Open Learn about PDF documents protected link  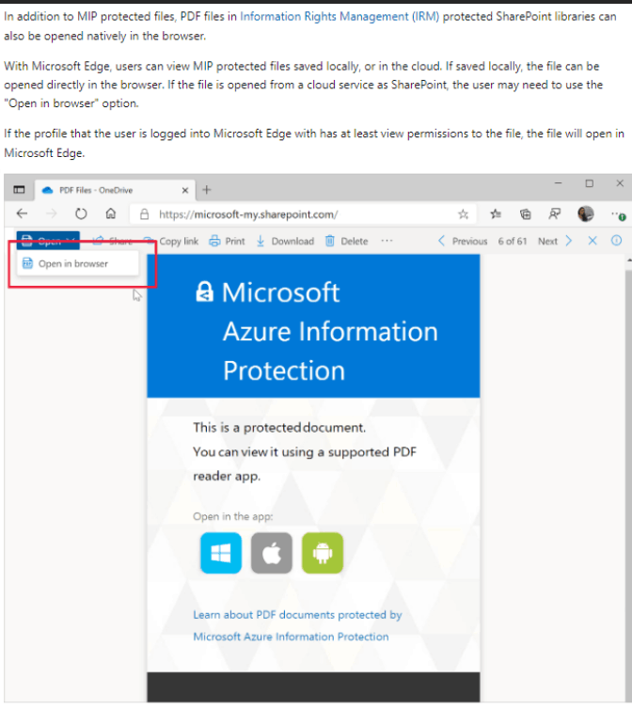(x=297, y=626)
